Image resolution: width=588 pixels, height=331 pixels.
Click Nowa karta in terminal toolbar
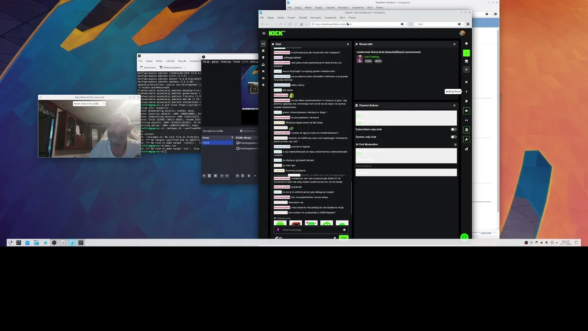point(148,67)
